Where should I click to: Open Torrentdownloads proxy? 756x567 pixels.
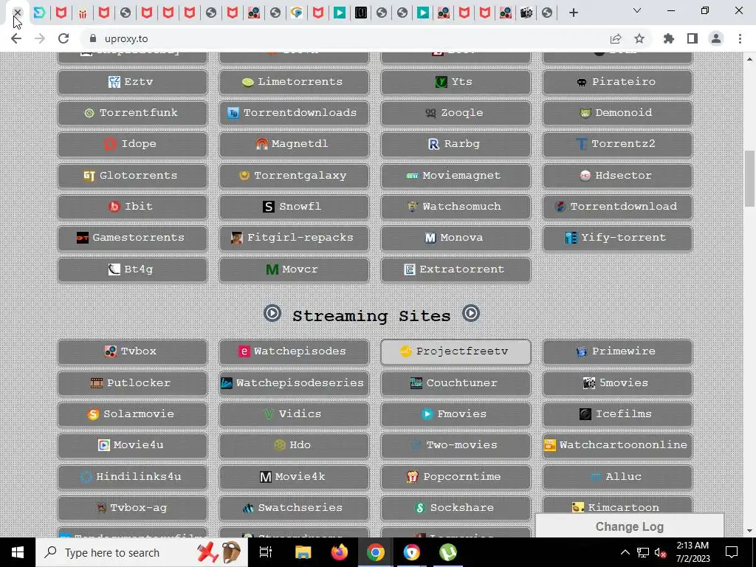(x=294, y=113)
